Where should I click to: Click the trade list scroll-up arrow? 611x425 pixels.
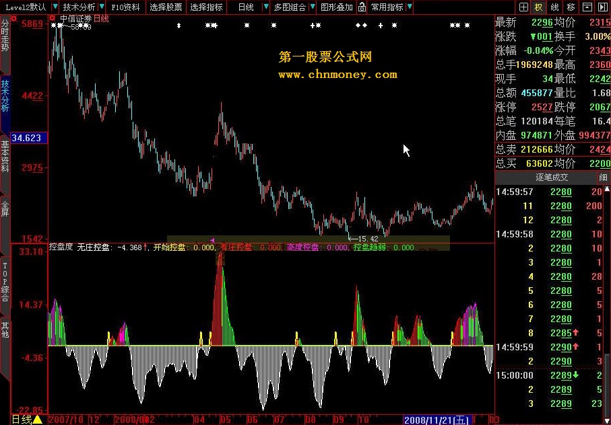pyautogui.click(x=607, y=189)
